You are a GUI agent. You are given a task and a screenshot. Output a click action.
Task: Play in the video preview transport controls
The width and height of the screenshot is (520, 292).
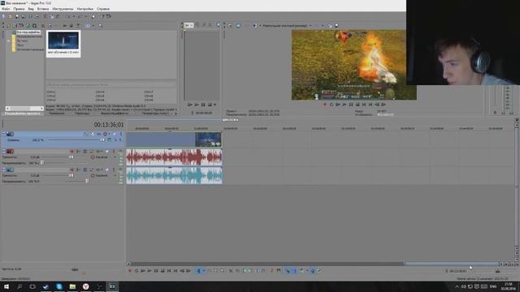(x=344, y=105)
